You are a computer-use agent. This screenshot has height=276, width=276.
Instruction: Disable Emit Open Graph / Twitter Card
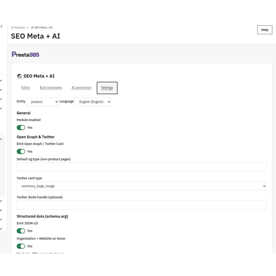(x=21, y=151)
